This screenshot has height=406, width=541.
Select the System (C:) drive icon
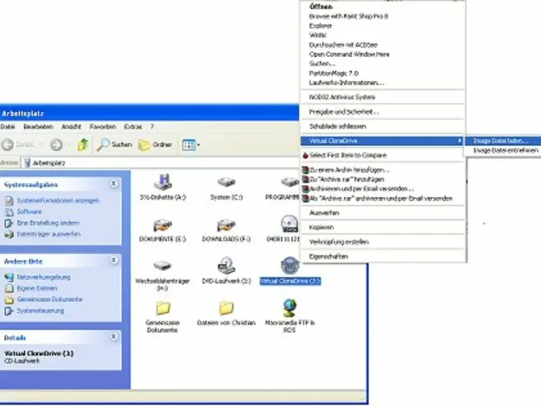tap(227, 182)
